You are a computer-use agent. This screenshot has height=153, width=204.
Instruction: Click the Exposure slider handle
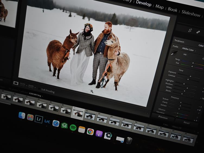pyautogui.click(x=190, y=76)
